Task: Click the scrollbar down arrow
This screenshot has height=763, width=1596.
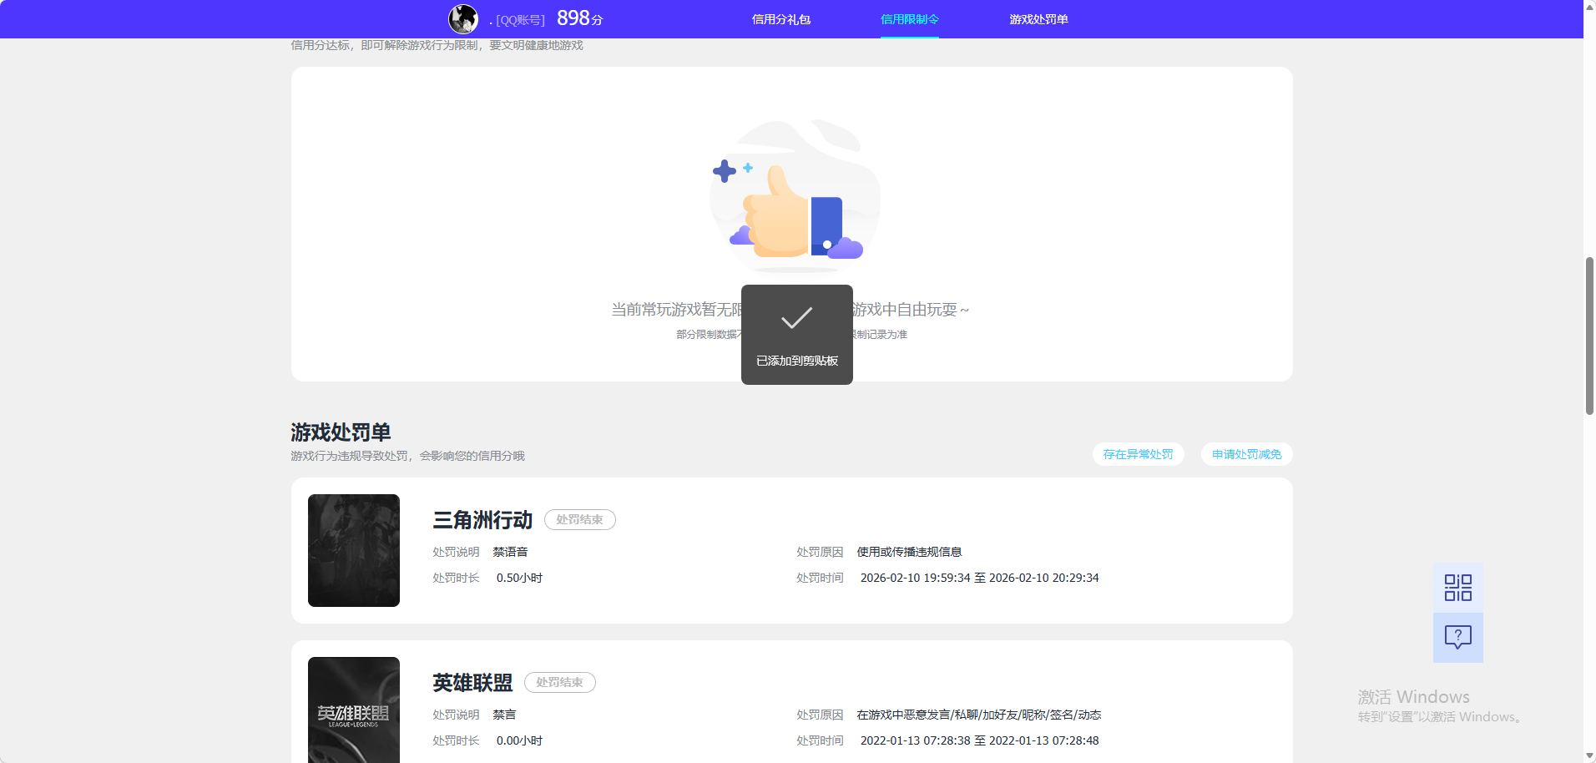Action: click(x=1589, y=756)
